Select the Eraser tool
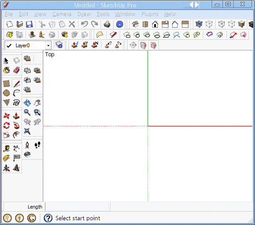255x225 pixels. click(17, 70)
